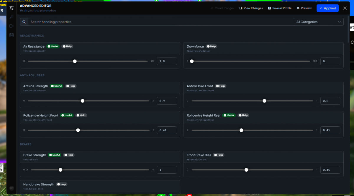
Task: Click the Brake Strength value field
Action: [167, 170]
